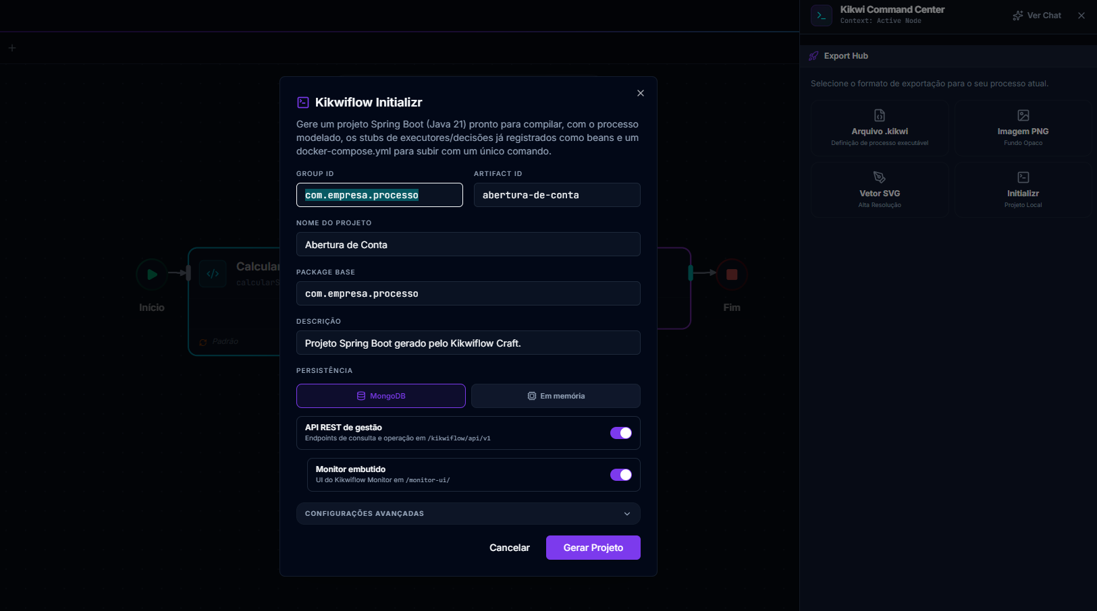Click the Configurações Avançadas chevron arrow
This screenshot has width=1097, height=611.
627,514
